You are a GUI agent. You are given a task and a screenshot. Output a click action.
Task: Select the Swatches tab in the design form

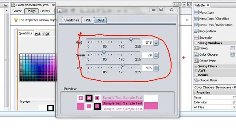coord(25,33)
